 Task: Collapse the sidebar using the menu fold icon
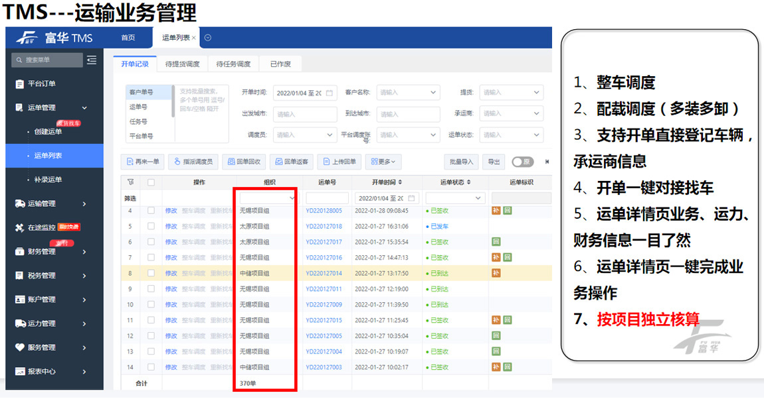pyautogui.click(x=92, y=60)
